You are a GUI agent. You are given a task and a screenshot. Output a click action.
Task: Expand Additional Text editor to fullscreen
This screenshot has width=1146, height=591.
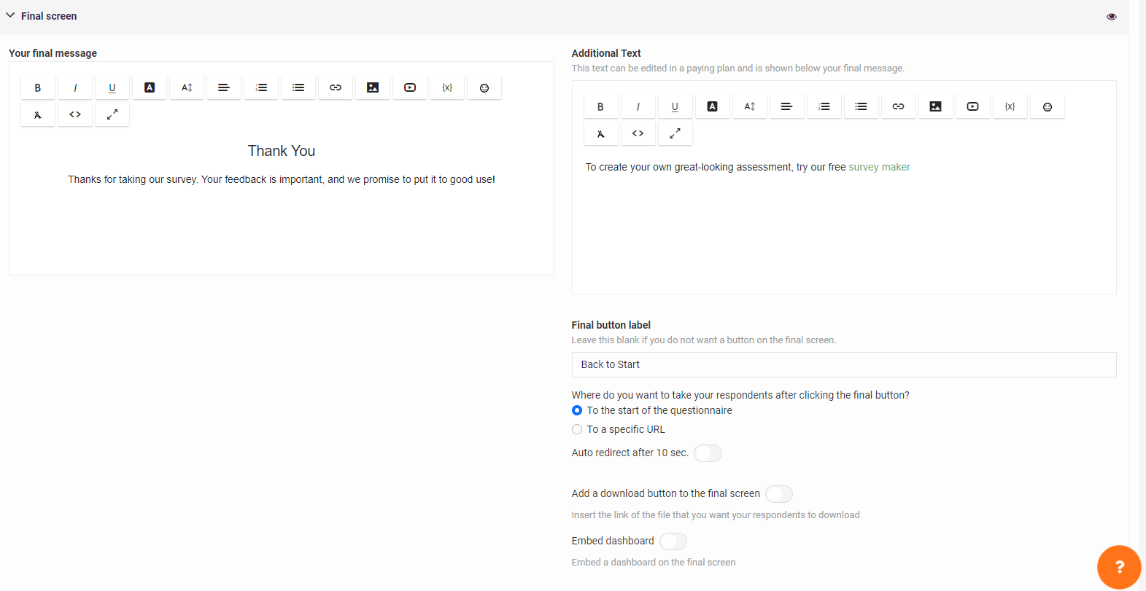point(675,133)
